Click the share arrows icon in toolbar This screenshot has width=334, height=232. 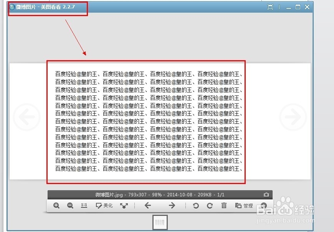124,206
